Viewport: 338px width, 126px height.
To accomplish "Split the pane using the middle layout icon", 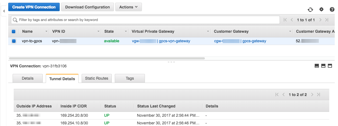I will click(323, 66).
